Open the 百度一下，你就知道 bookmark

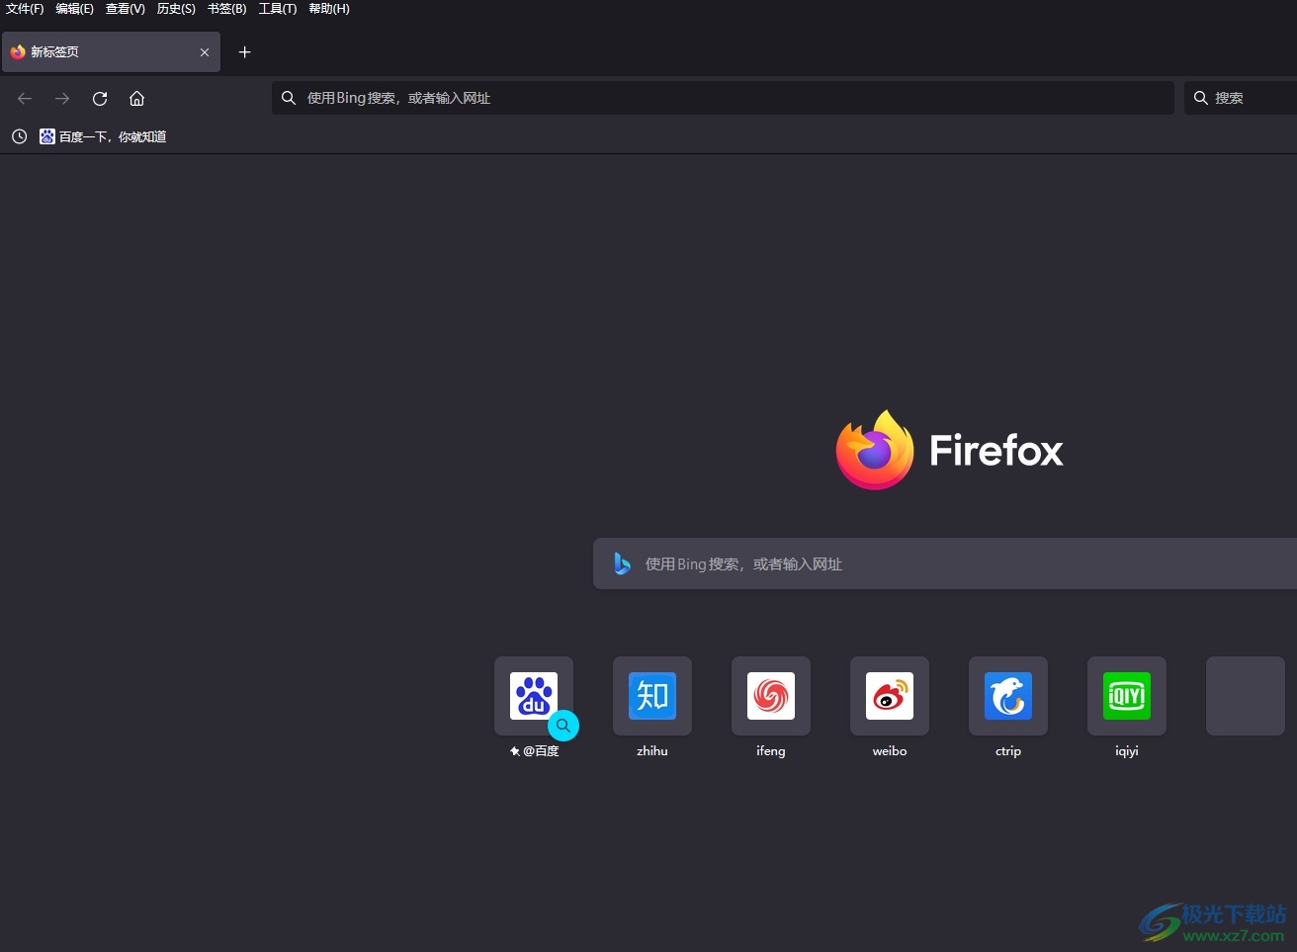coord(103,136)
